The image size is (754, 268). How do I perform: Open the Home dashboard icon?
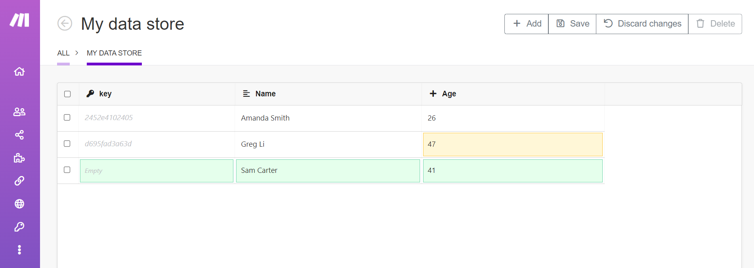click(19, 72)
